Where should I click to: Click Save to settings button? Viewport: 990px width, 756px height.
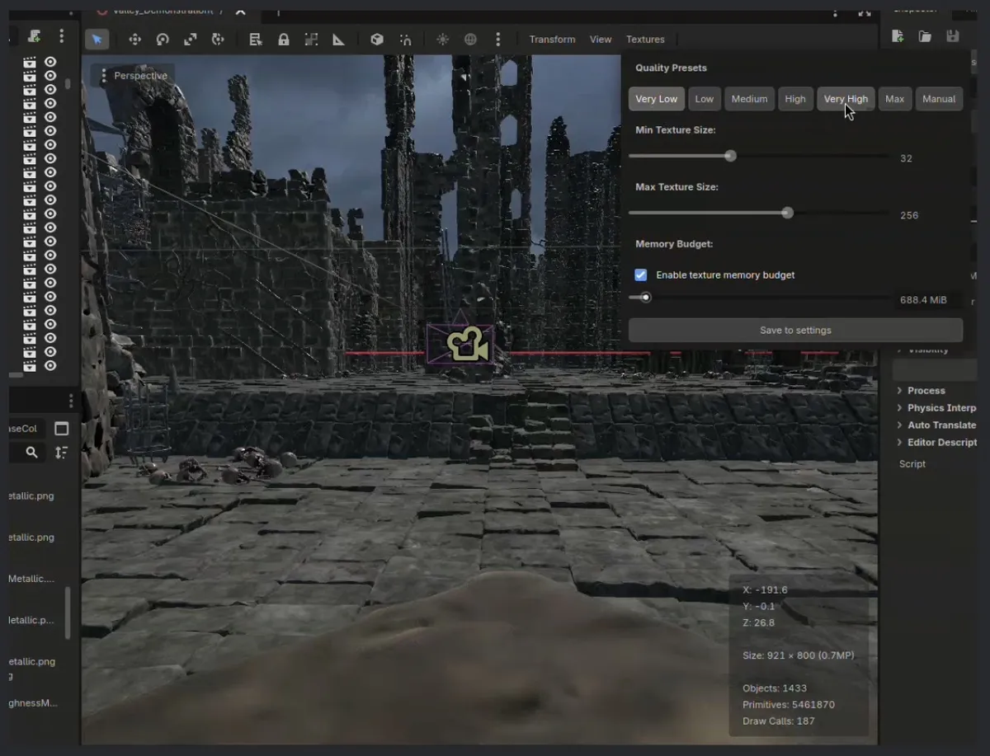point(795,330)
